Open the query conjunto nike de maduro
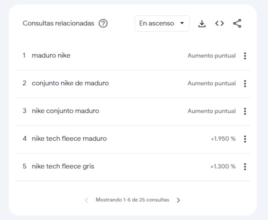This screenshot has width=268, height=220. pos(70,83)
